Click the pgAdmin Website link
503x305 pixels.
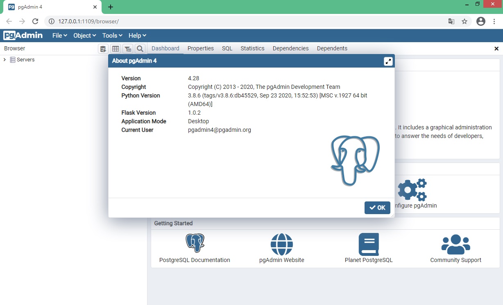tap(282, 260)
